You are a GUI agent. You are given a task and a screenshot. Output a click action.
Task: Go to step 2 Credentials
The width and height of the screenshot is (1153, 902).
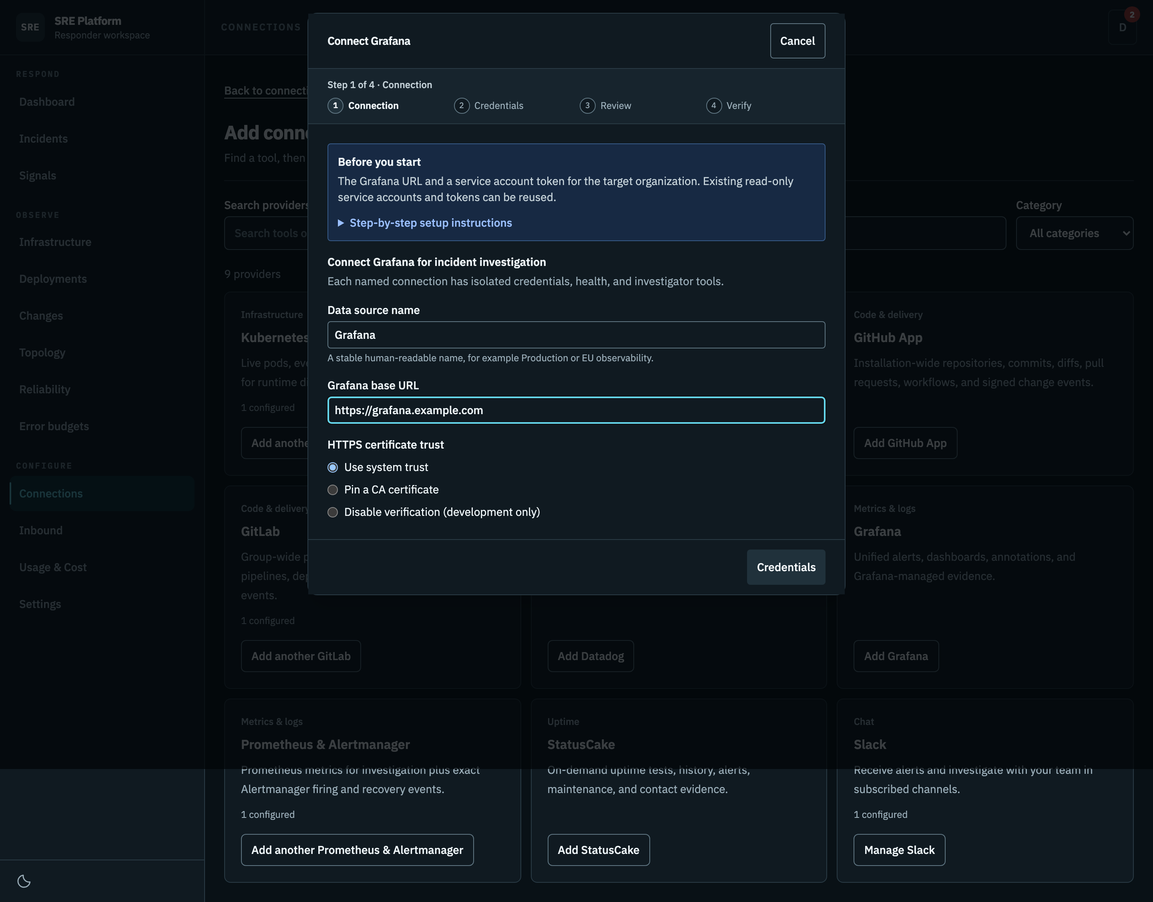(489, 106)
